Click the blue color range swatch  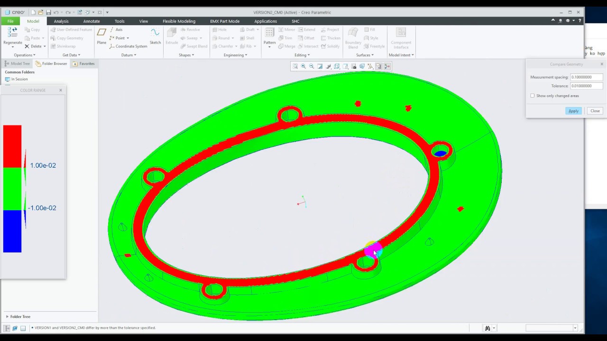pyautogui.click(x=12, y=231)
